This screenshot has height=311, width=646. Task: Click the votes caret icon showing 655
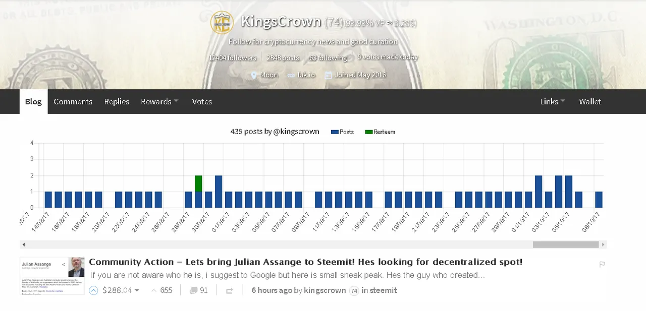pos(154,290)
